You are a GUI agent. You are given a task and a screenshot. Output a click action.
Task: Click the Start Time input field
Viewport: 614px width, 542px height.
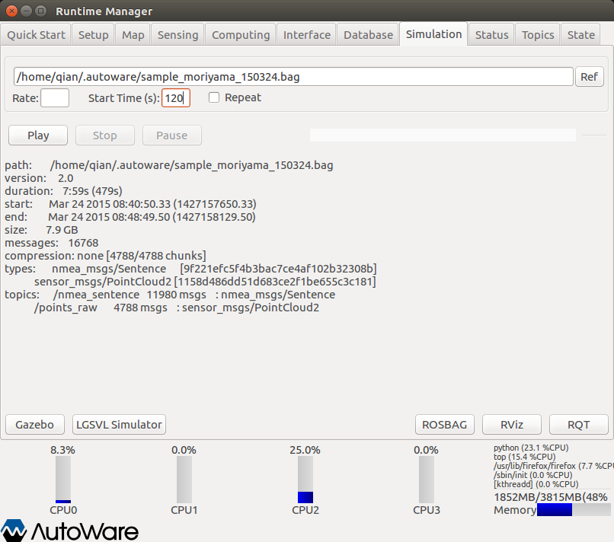[176, 98]
